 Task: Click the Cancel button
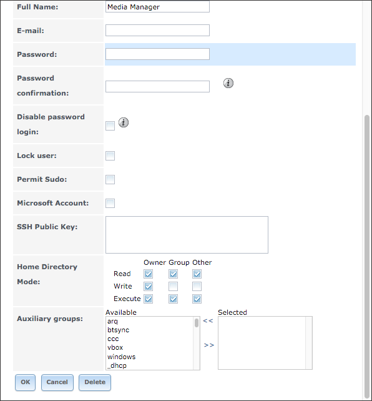[57, 382]
